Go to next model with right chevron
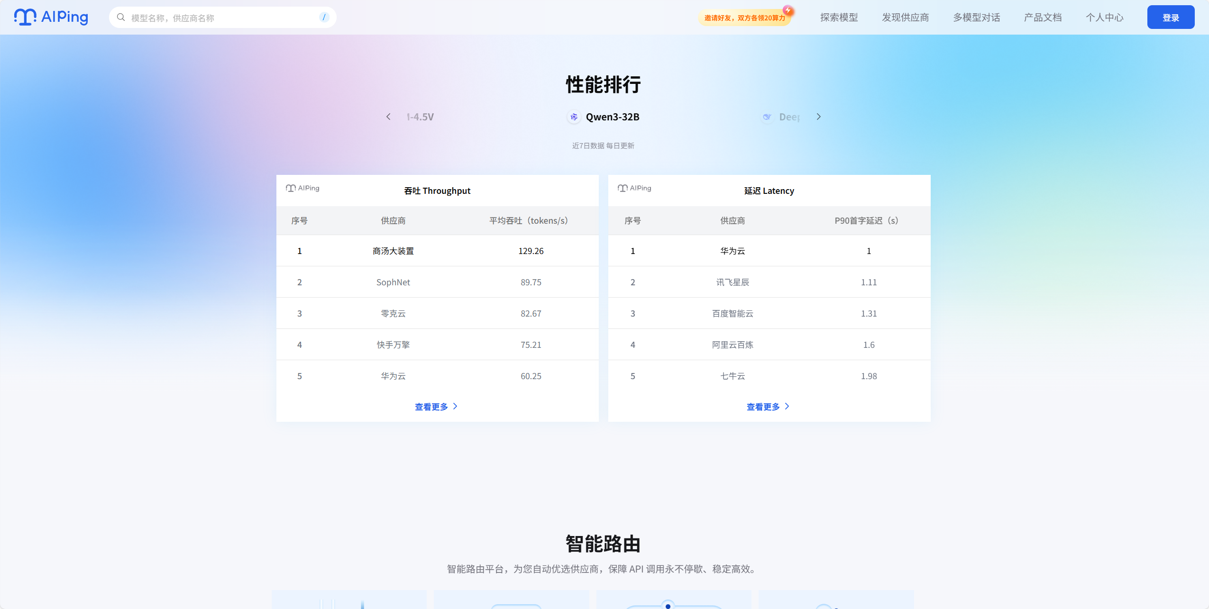The width and height of the screenshot is (1209, 609). 818,117
